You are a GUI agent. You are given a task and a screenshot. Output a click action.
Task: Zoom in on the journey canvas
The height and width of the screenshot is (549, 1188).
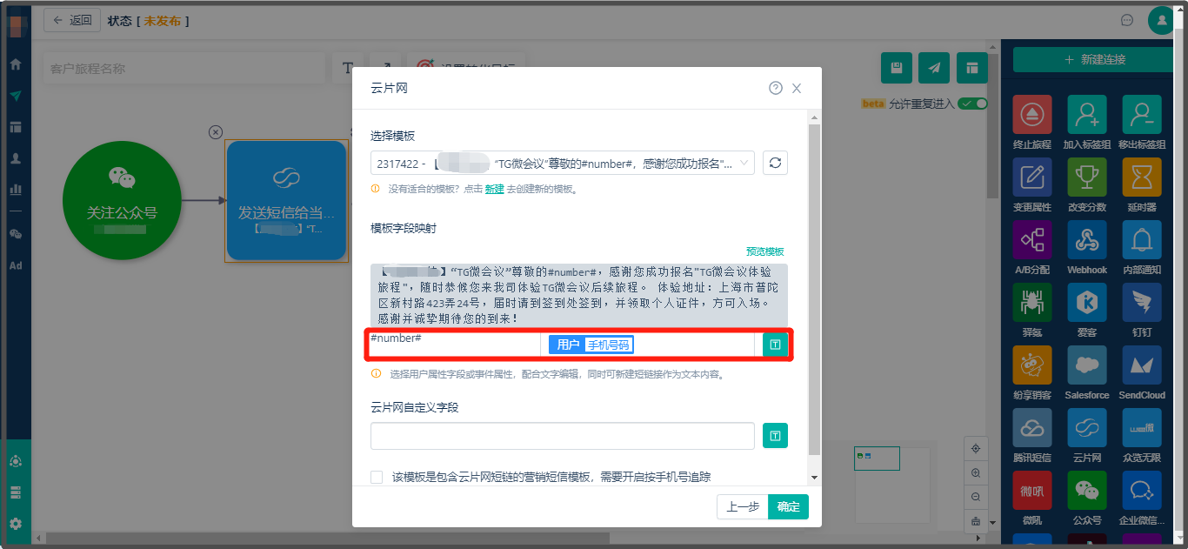pyautogui.click(x=976, y=473)
